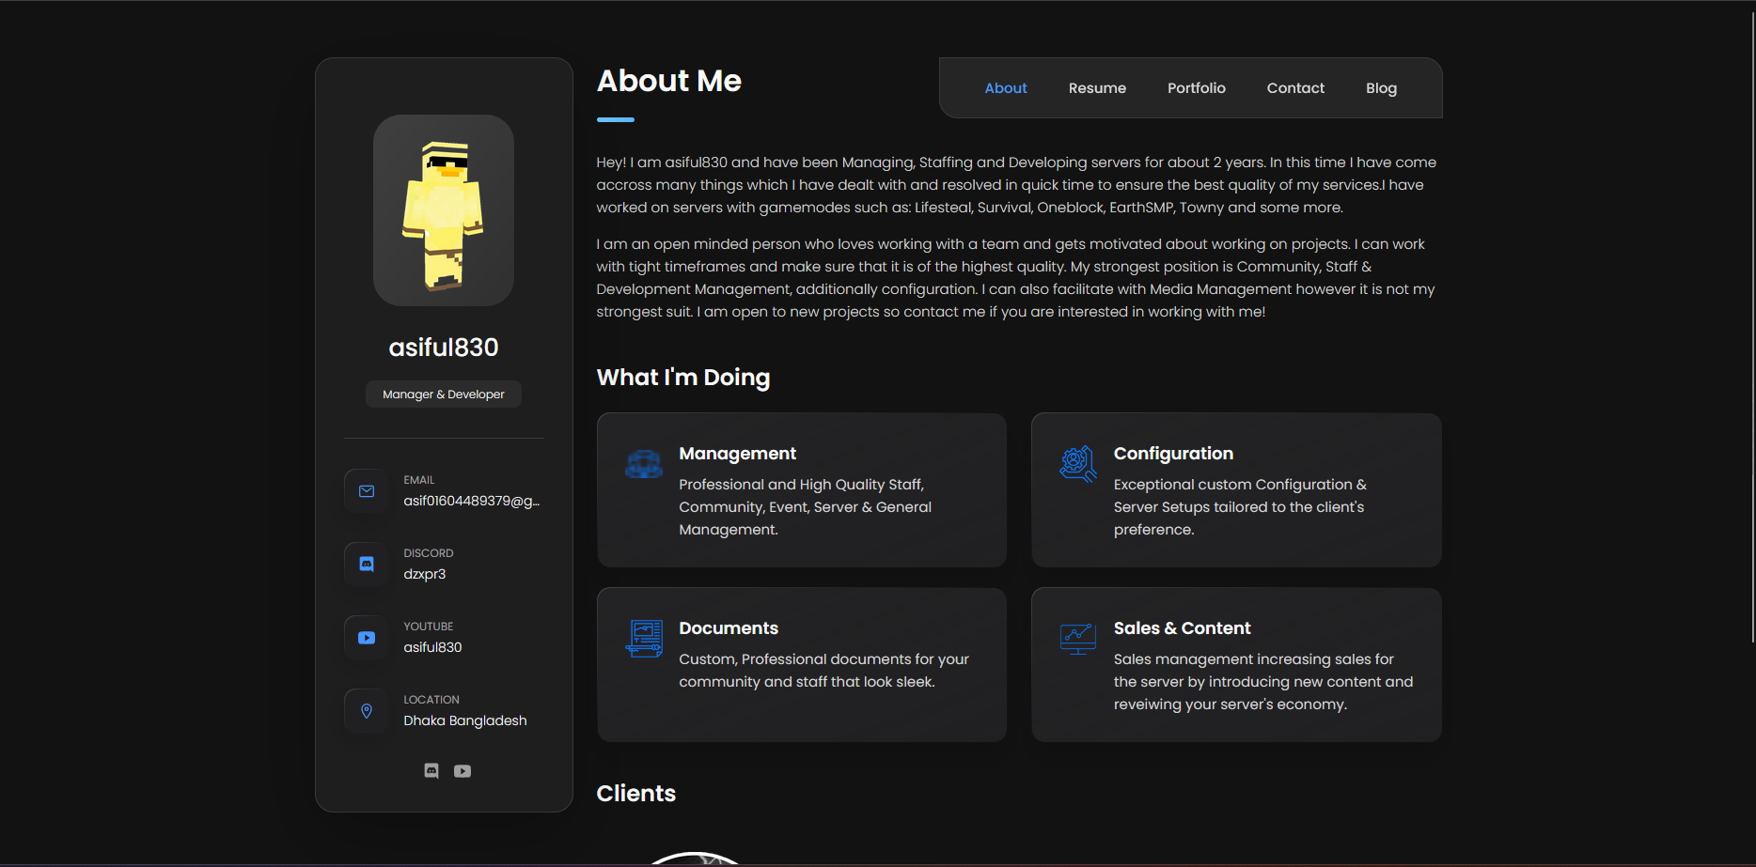Click the Minecraft avatar image
The image size is (1756, 867).
click(x=444, y=210)
